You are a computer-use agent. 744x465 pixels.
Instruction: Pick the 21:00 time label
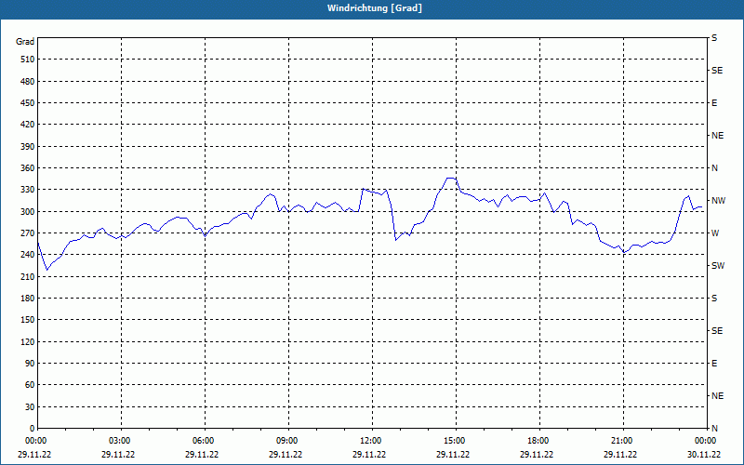(x=620, y=441)
